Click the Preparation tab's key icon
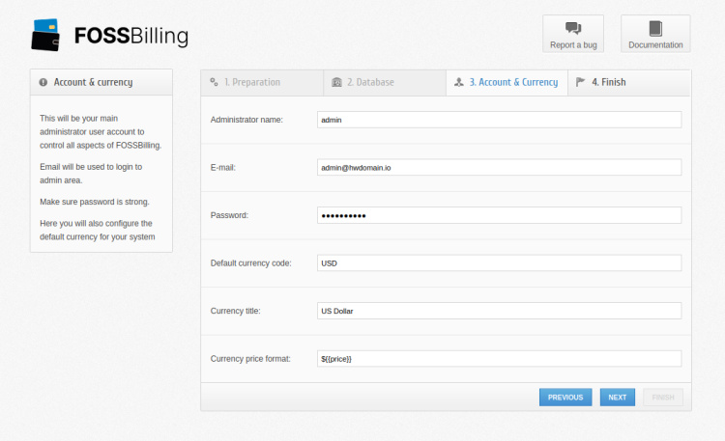Viewport: 725px width, 441px height. click(214, 82)
